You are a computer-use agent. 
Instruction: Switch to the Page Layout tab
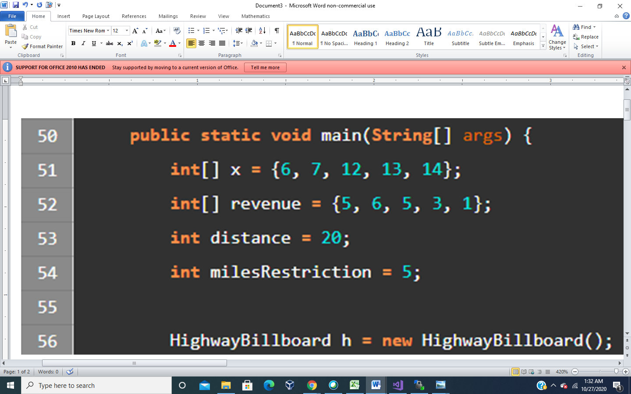tap(96, 16)
